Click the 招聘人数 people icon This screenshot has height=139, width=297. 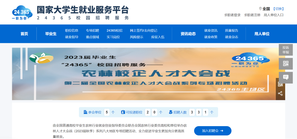[x=171, y=112]
